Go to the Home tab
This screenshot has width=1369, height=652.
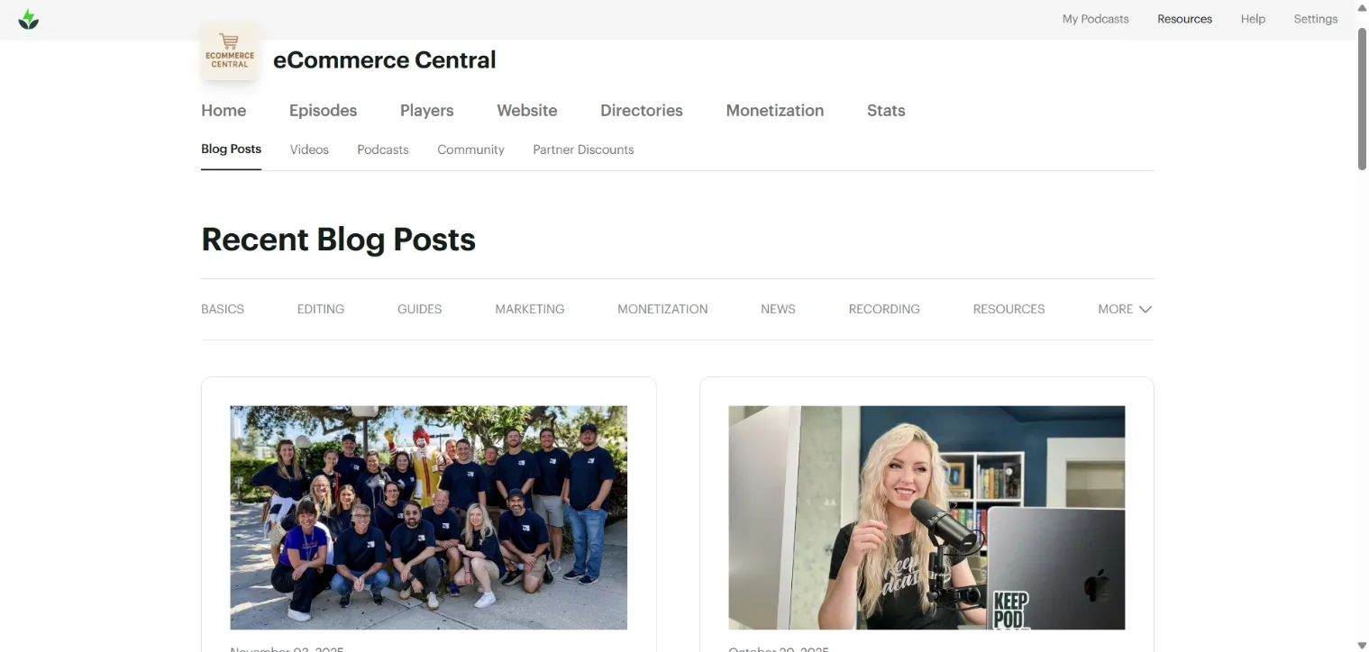click(x=224, y=111)
